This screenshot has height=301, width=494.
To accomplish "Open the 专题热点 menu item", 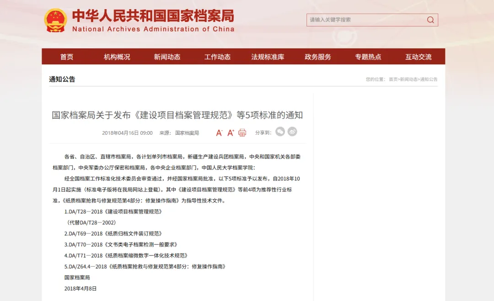I will [x=368, y=57].
